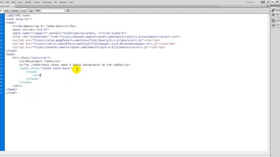Screen dimensions: 280x157
Task: Switch to Live view
Action: [x=24, y=10]
